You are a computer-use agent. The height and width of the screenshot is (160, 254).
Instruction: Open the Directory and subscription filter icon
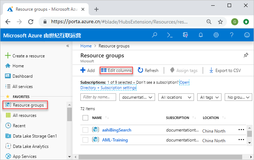[185, 35]
